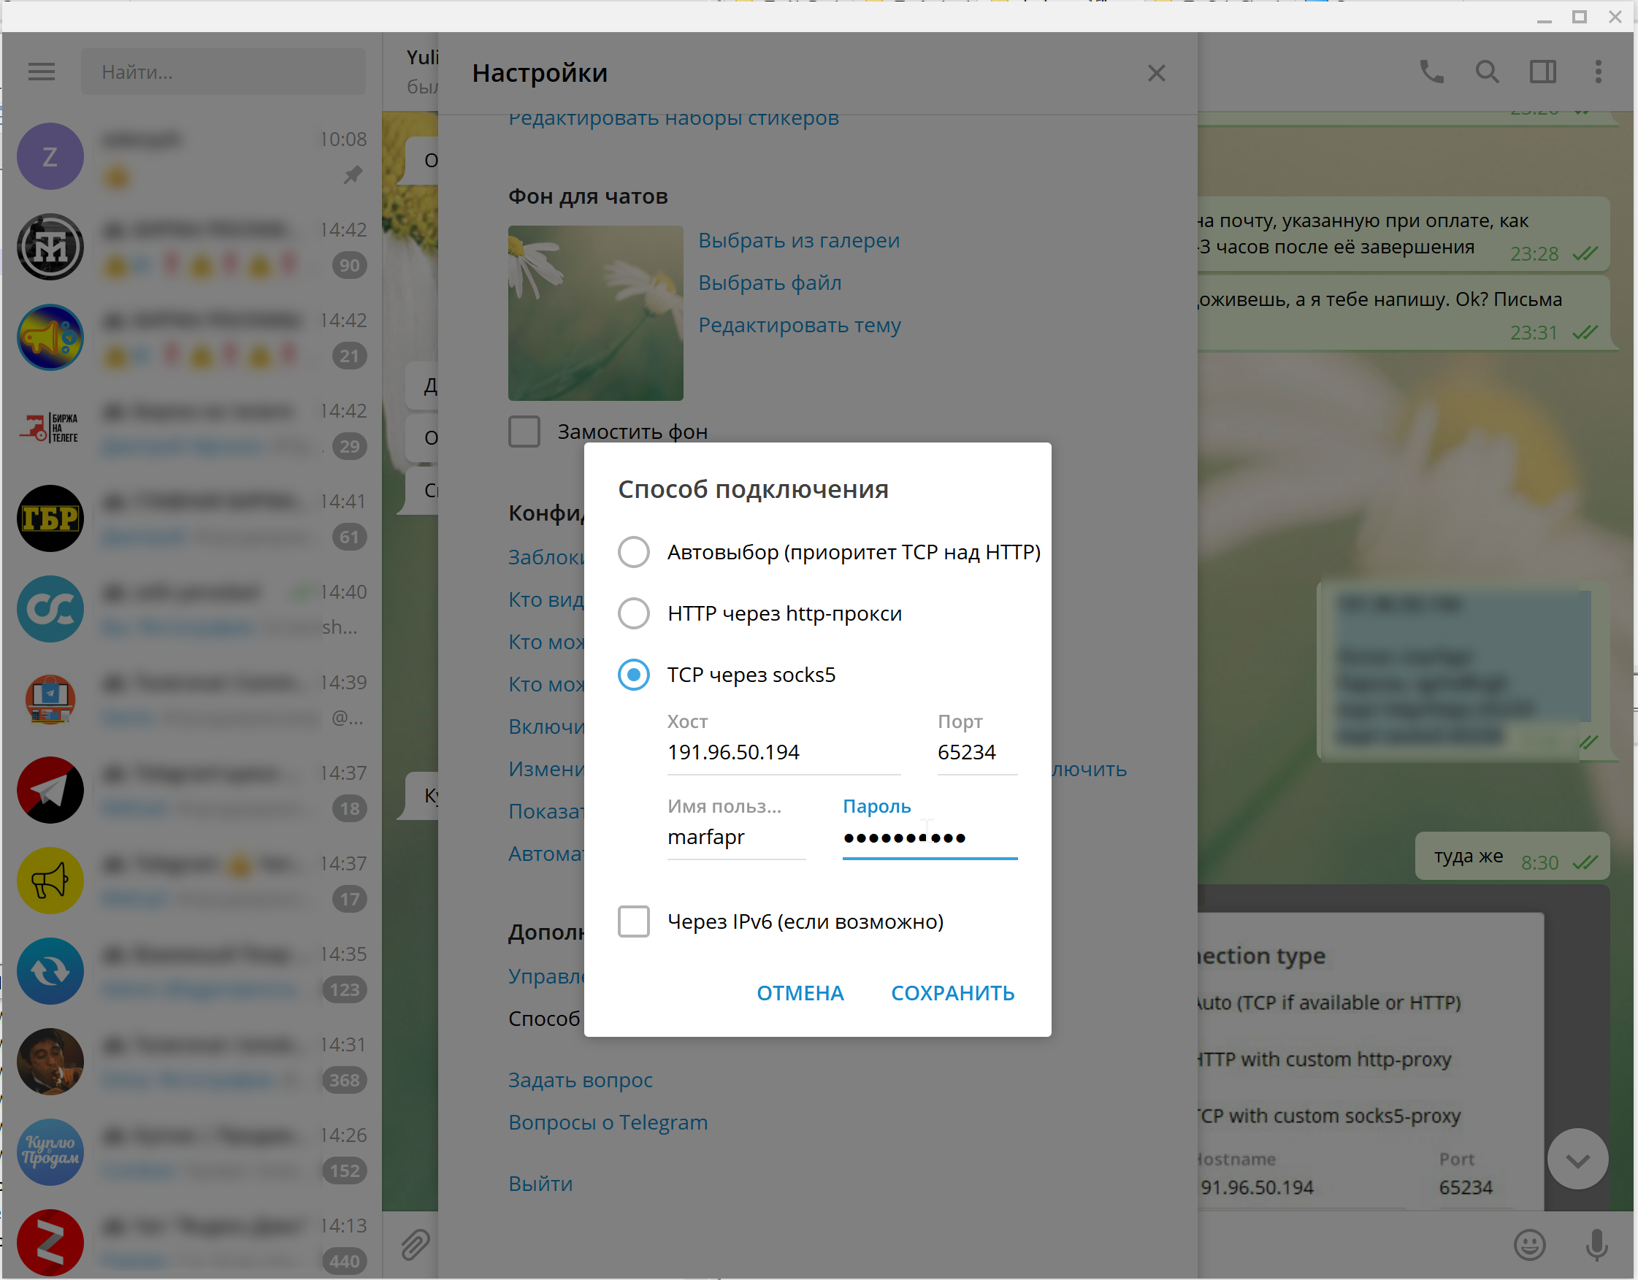
Task: Click the Порт port number field
Action: (976, 752)
